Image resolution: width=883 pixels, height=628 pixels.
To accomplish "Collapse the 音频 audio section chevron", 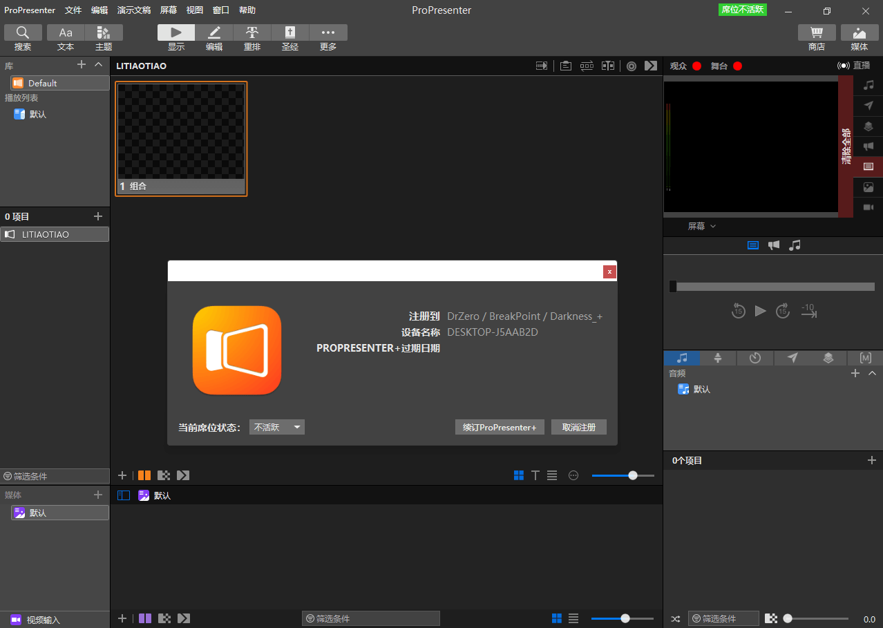I will click(872, 373).
